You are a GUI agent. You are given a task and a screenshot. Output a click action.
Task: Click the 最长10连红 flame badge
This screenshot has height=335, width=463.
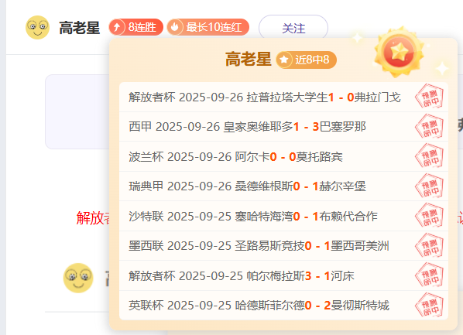(x=207, y=27)
